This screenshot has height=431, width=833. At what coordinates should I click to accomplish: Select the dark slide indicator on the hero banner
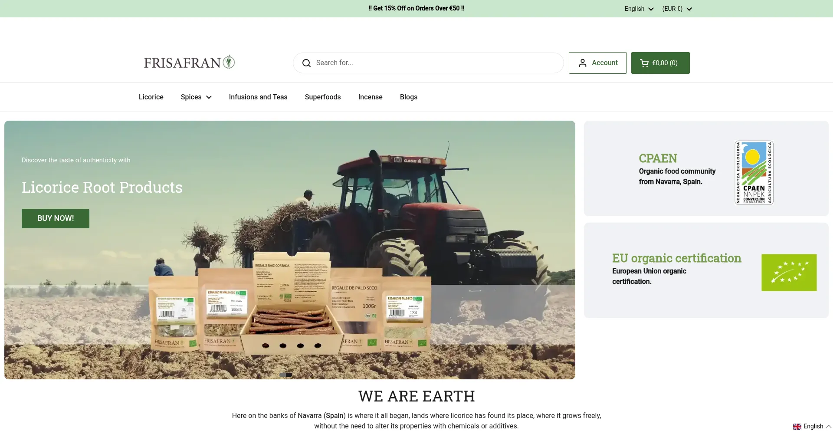(x=289, y=375)
